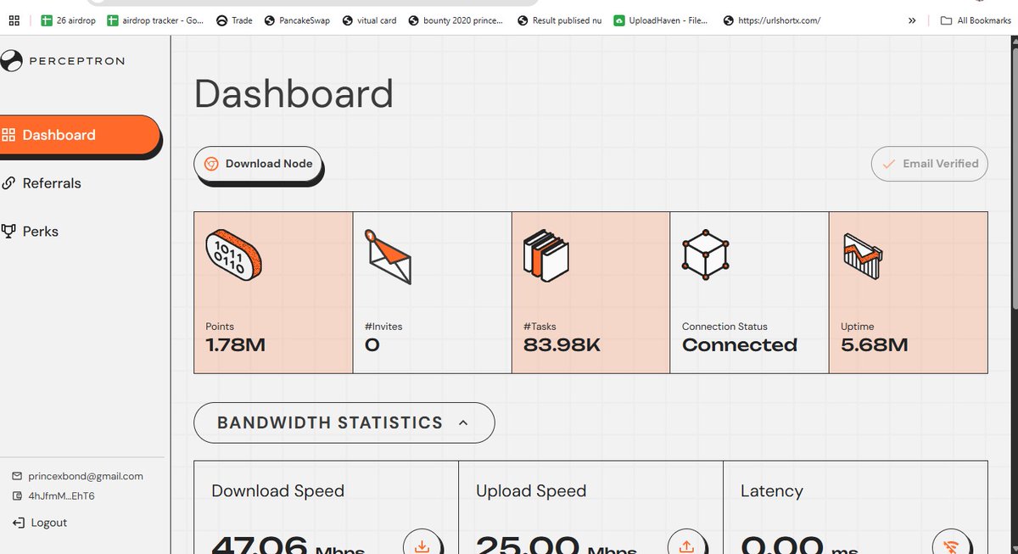This screenshot has height=554, width=1018.
Task: Click the chevron on Bandwidth Statistics
Action: tap(463, 422)
